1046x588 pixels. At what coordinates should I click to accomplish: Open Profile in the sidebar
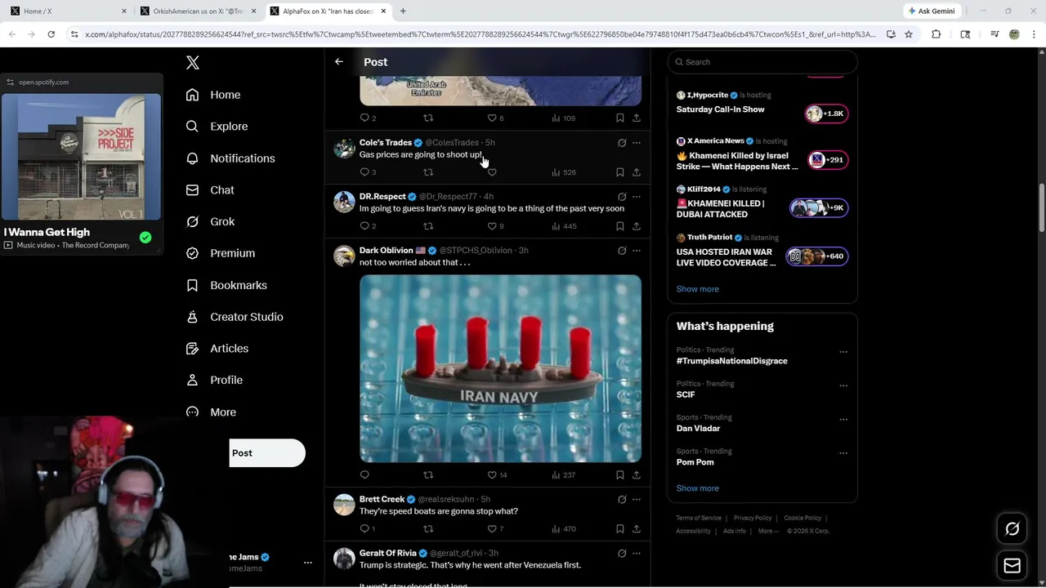click(x=214, y=381)
